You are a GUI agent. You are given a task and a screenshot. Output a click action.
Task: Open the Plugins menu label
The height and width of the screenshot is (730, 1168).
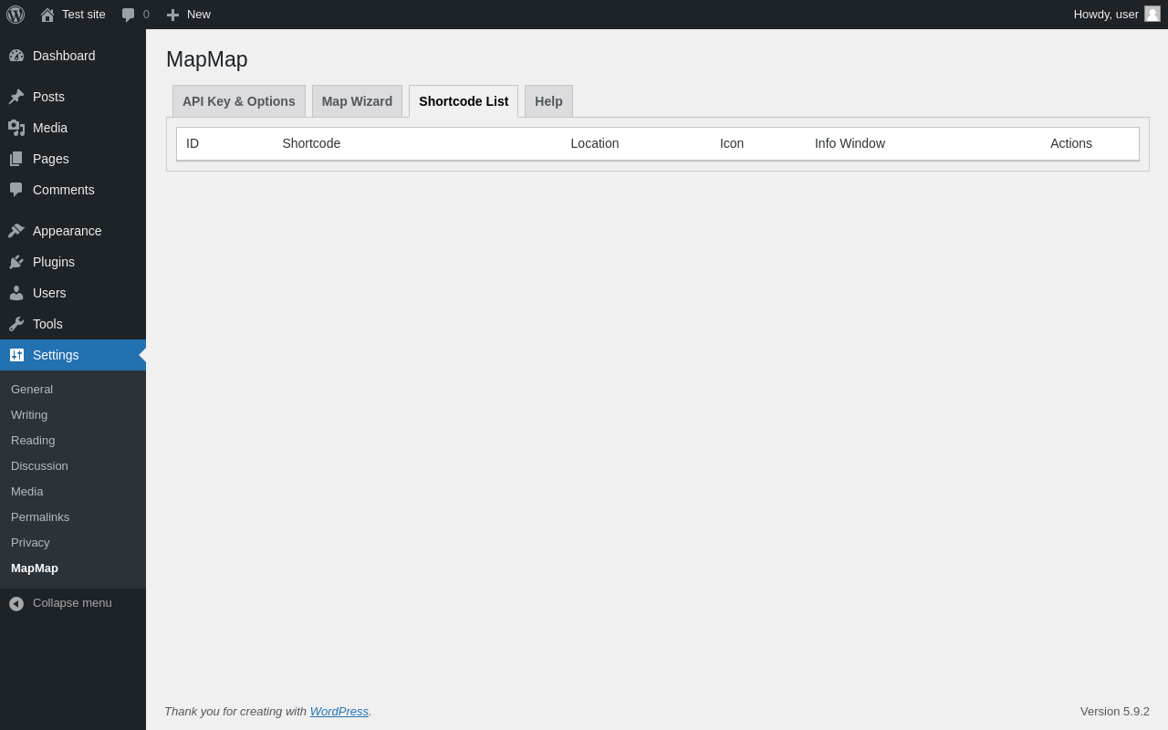(x=54, y=262)
